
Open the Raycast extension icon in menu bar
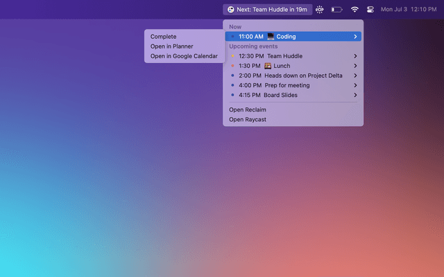(x=320, y=10)
